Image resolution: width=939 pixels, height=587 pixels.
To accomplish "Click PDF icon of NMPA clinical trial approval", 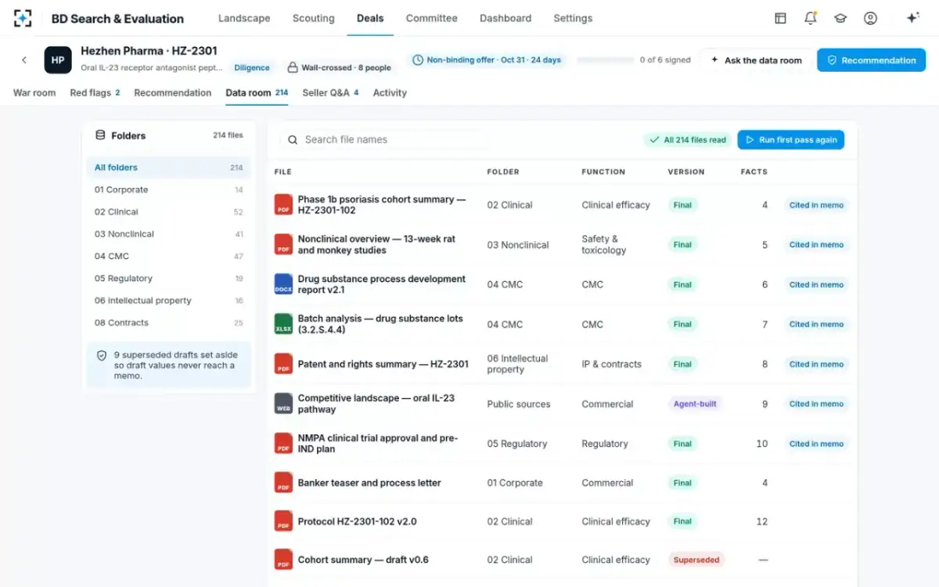I will click(x=283, y=444).
